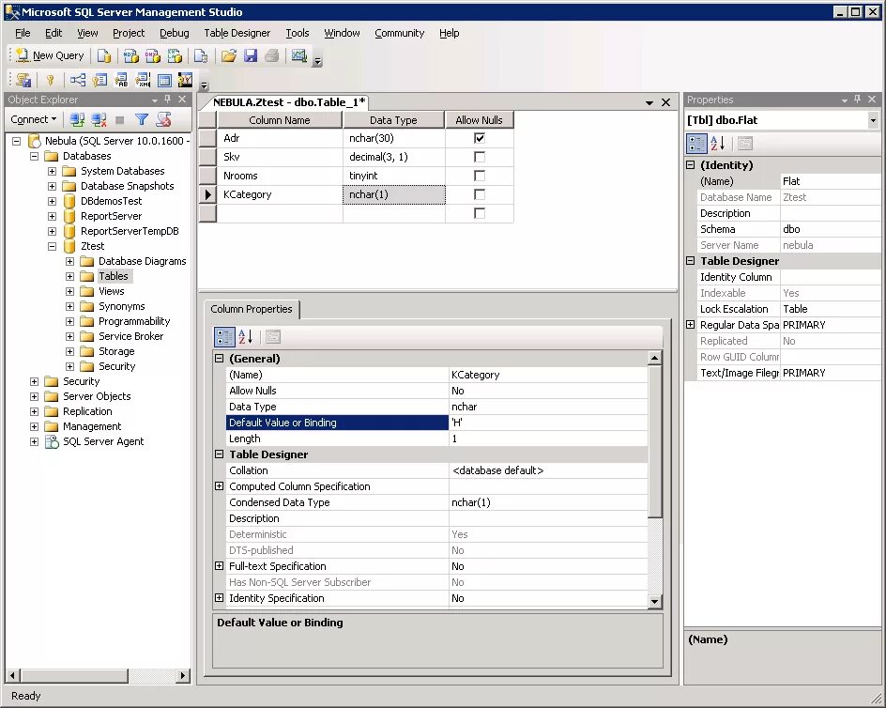This screenshot has width=886, height=708.
Task: Open the File menu
Action: [x=23, y=34]
